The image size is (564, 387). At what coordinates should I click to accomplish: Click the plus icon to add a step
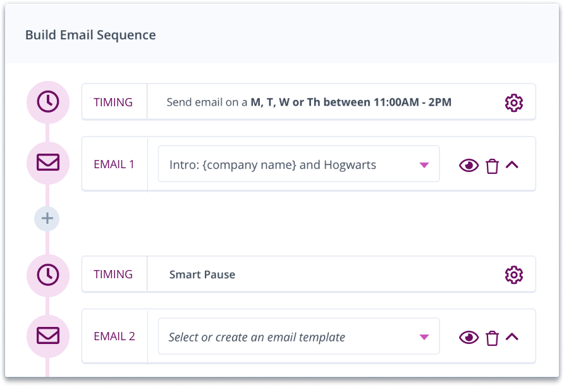coord(47,219)
